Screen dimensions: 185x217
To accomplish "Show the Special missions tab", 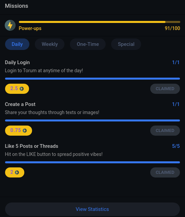I will (126, 44).
